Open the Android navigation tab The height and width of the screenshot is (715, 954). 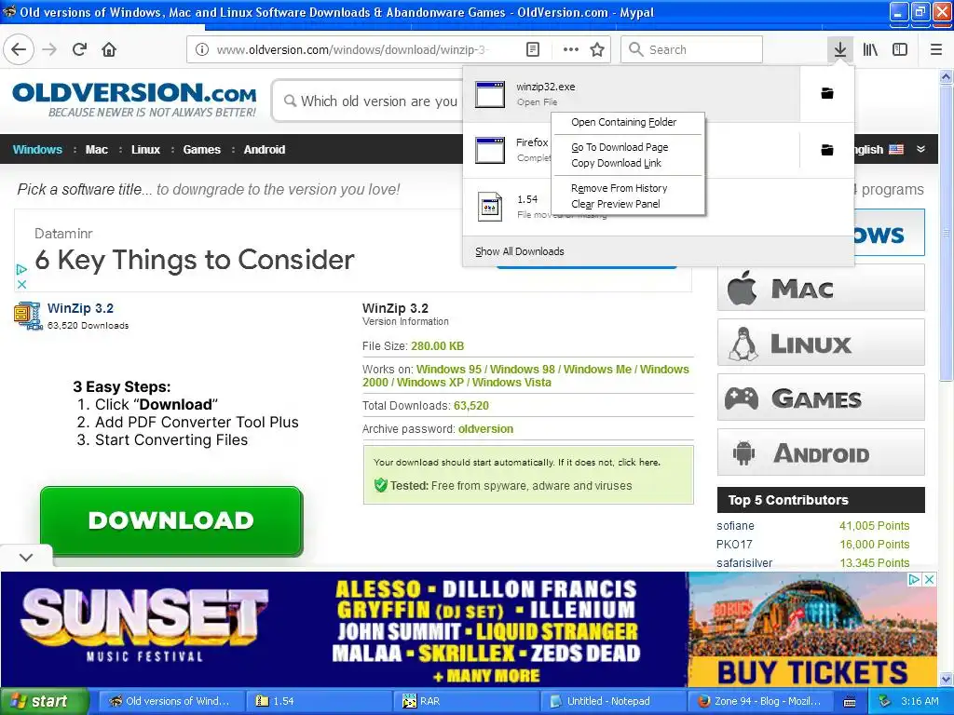coord(264,150)
